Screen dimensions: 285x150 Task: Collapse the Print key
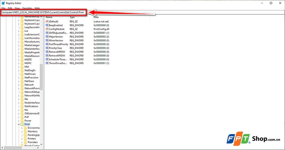[x=19, y=124]
